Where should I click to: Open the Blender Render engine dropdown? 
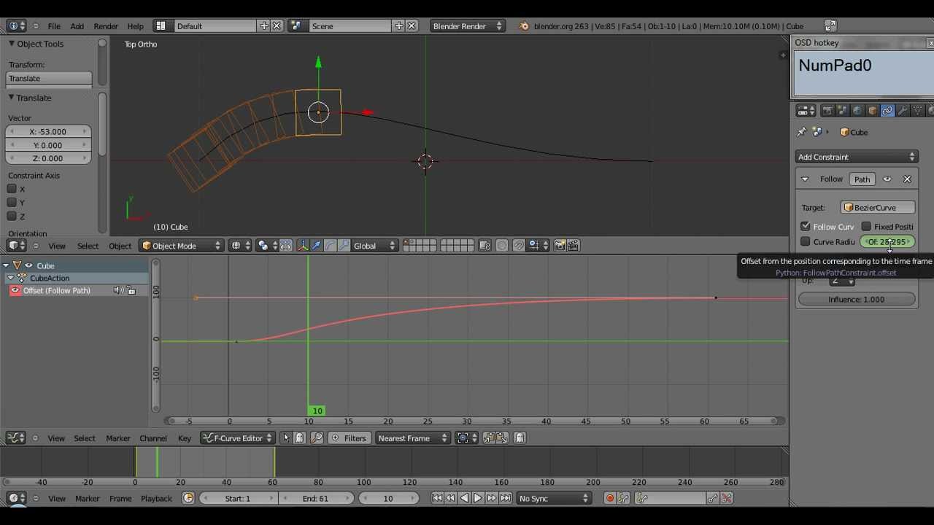pyautogui.click(x=467, y=26)
